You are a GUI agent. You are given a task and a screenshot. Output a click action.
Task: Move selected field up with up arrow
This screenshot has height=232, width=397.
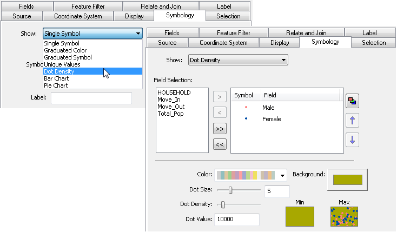[x=352, y=120]
